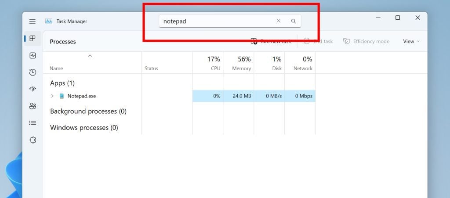Click into the search box containing notepad
The height and width of the screenshot is (198, 450).
(x=230, y=21)
